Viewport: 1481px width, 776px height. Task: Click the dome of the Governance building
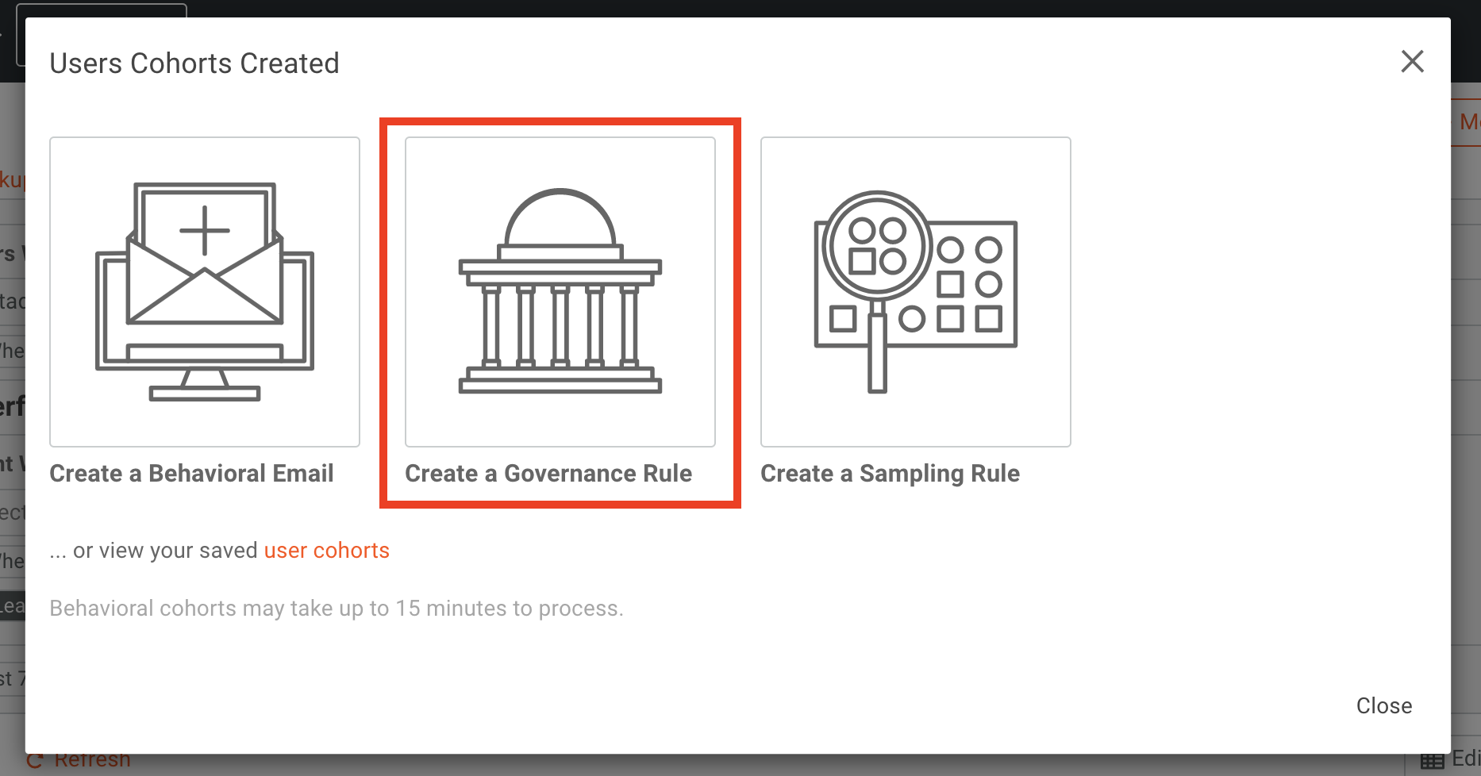pos(560,217)
